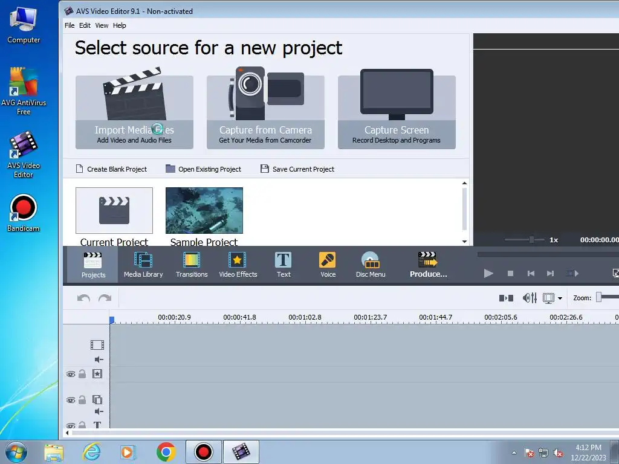
Task: Click the preview seek progress bar
Action: (x=548, y=254)
